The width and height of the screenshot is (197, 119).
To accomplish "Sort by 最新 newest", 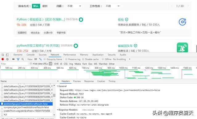I will (x=45, y=6).
